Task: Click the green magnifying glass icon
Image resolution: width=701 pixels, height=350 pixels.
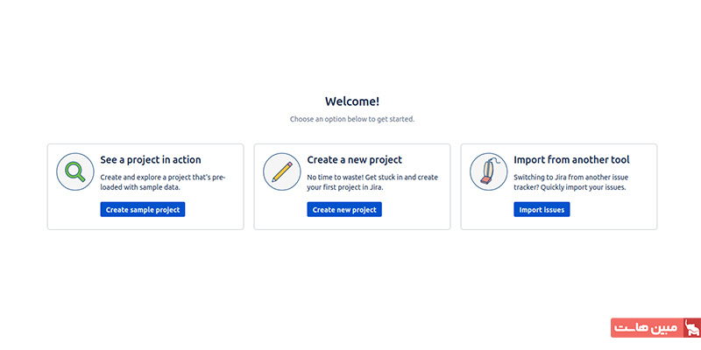Action: (x=75, y=171)
